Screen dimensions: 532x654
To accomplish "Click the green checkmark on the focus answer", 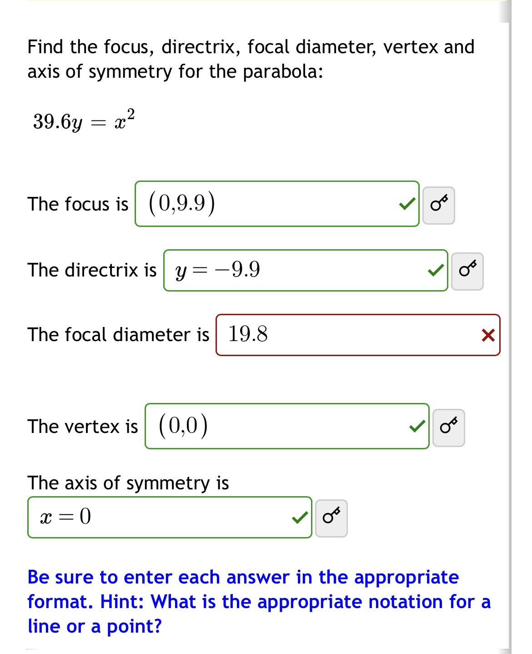I will tap(407, 204).
